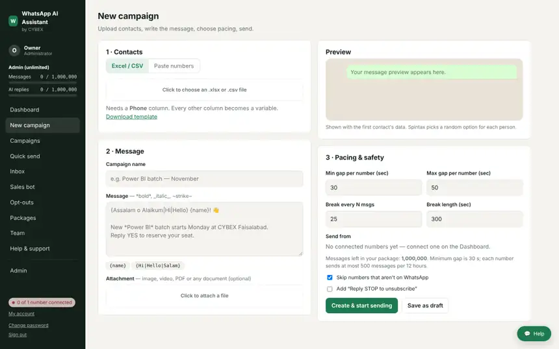The height and width of the screenshot is (349, 559).
Task: Toggle Skip numbers that aren't on WhatsApp
Action: (330, 278)
